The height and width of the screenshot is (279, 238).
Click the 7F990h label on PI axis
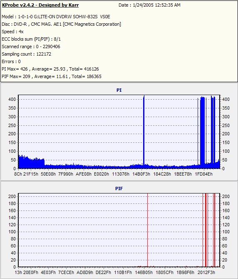pos(66,174)
